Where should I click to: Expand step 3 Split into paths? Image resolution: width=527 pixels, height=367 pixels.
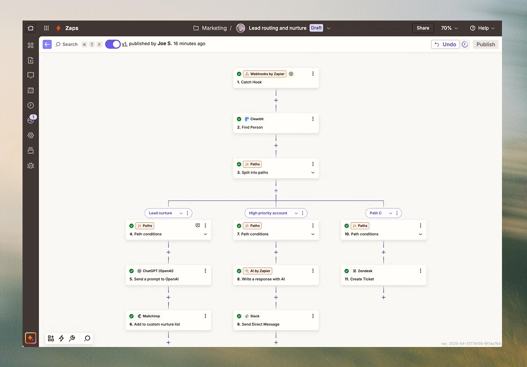click(x=313, y=173)
